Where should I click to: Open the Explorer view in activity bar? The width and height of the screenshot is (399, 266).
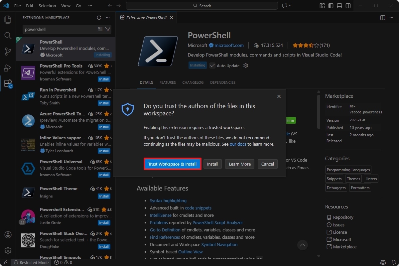tap(8, 20)
